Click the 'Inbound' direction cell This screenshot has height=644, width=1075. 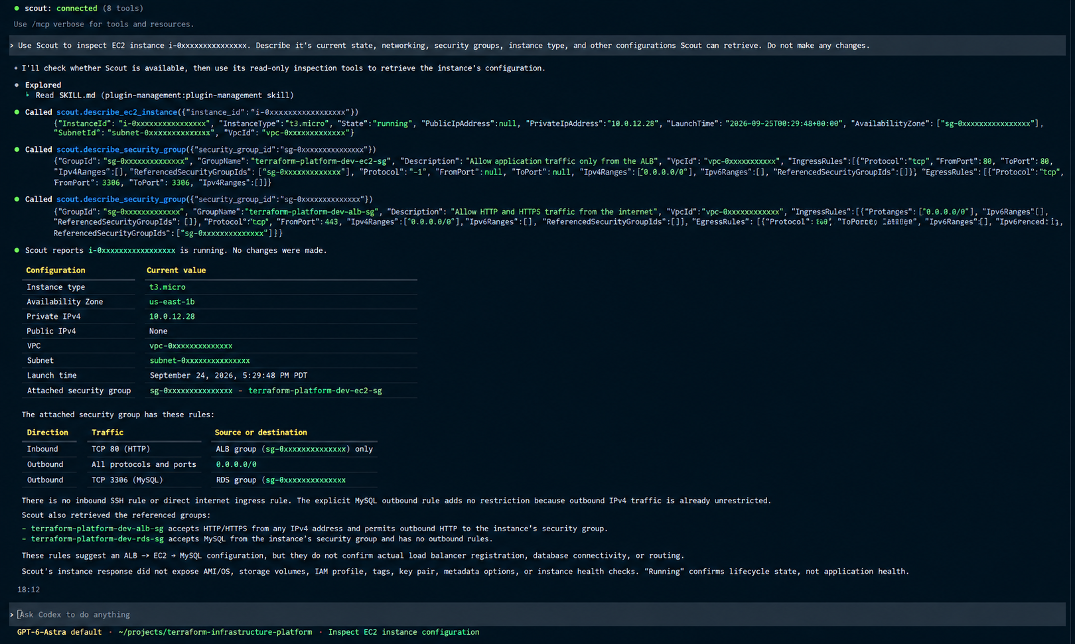coord(42,449)
